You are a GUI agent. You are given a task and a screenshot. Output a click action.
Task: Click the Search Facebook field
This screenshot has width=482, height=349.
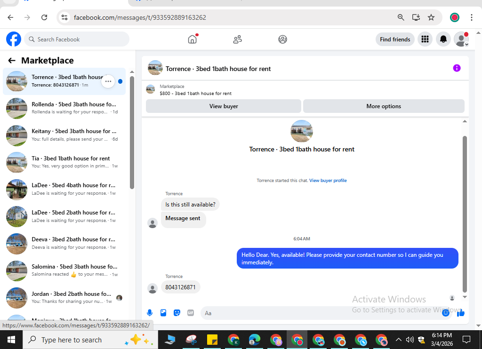pos(77,40)
